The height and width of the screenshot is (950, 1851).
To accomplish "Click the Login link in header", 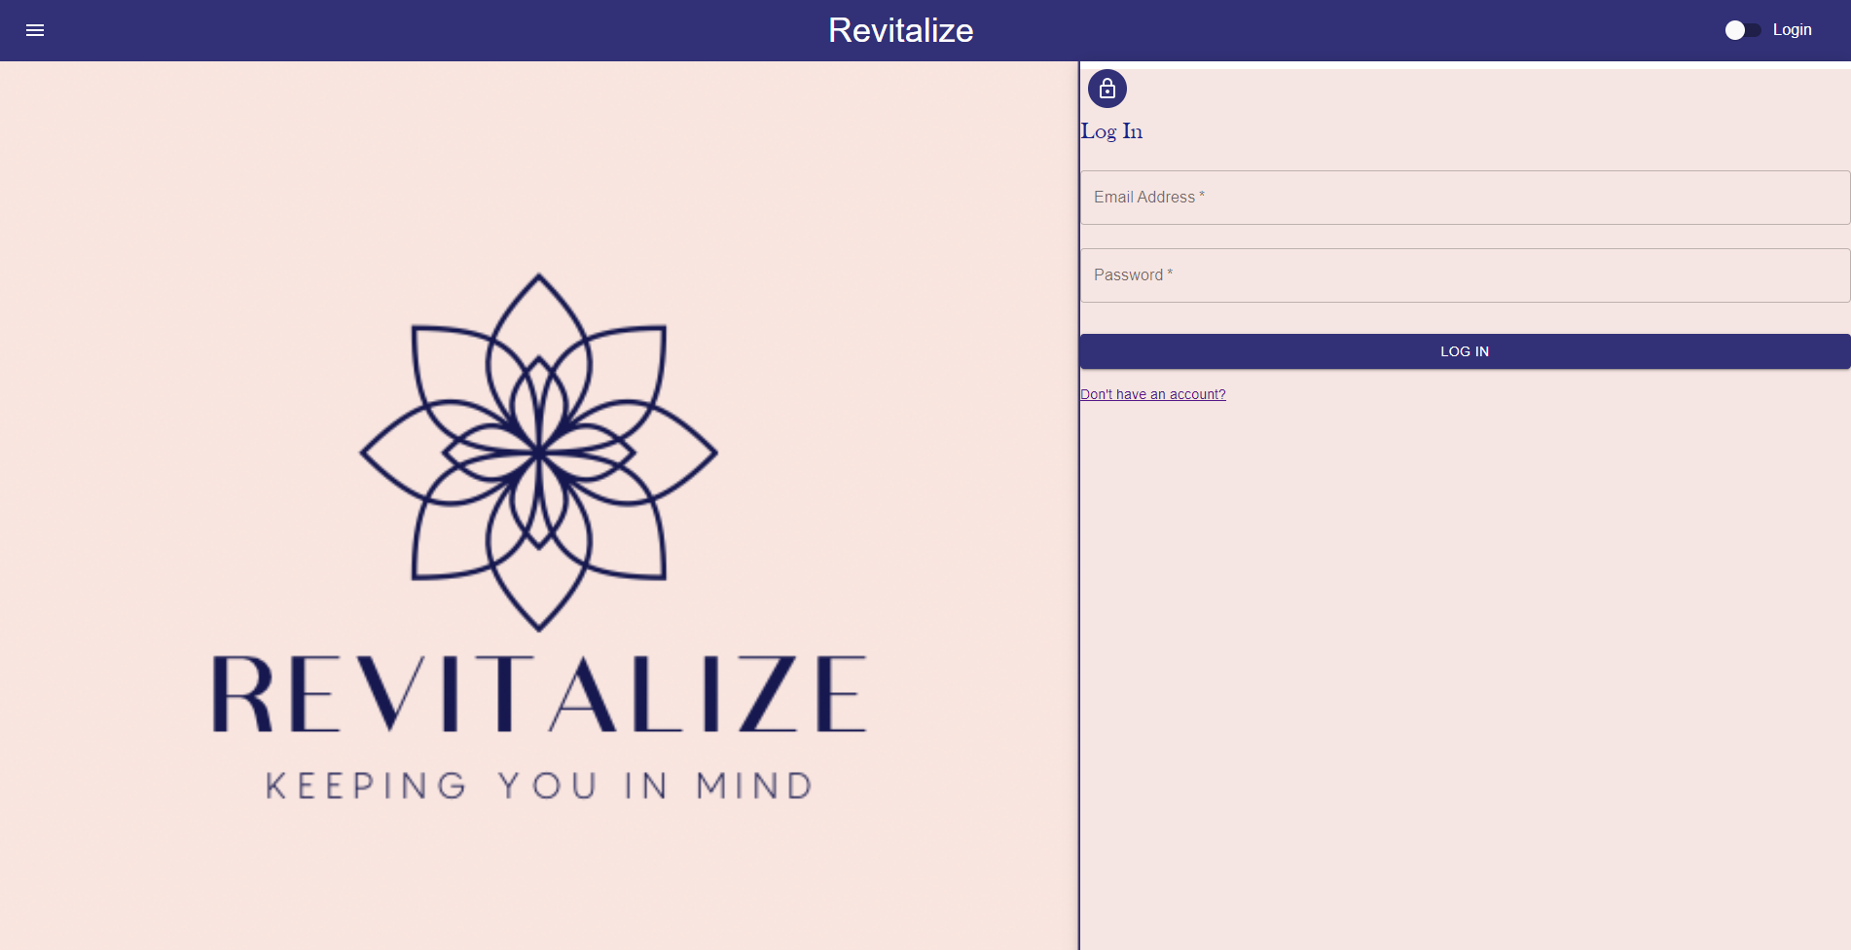I will click(1792, 30).
